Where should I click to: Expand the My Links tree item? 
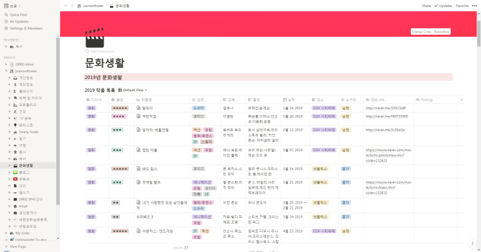pos(6,233)
